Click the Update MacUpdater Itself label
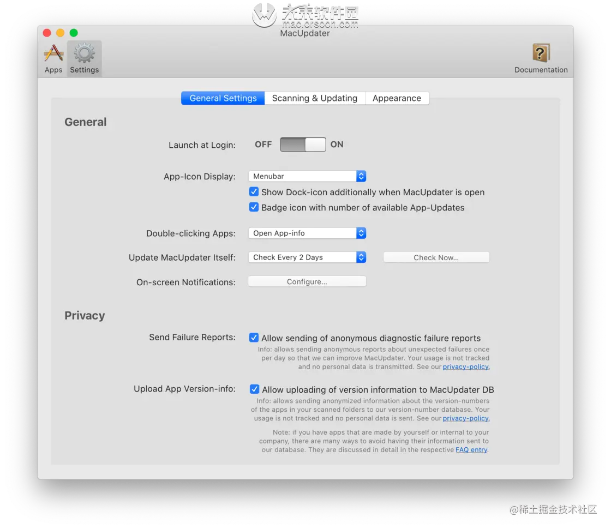This screenshot has height=529, width=611. click(182, 257)
